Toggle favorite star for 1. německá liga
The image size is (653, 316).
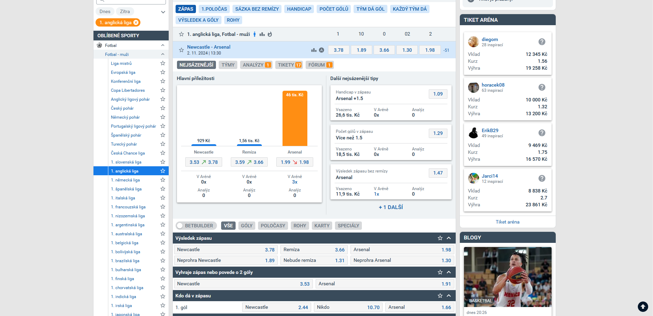[163, 180]
